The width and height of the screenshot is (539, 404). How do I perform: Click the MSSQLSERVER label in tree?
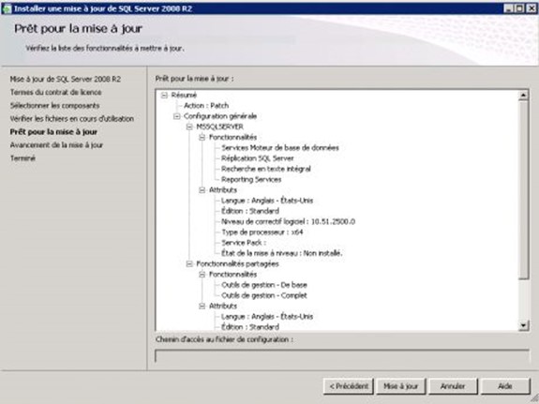tap(219, 127)
